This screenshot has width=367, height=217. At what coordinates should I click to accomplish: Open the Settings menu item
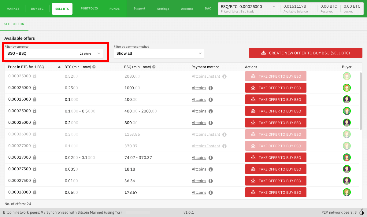[x=163, y=9]
